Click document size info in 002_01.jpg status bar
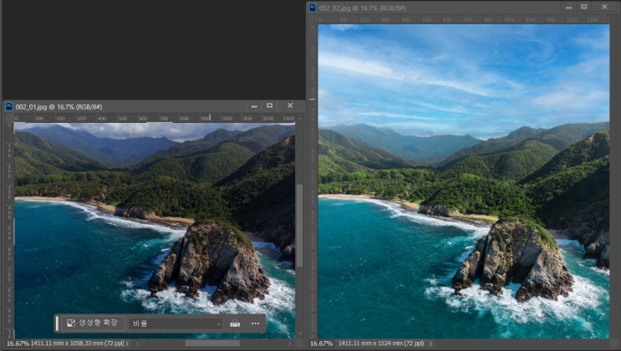Viewport: 621px width, 351px height. click(77, 343)
